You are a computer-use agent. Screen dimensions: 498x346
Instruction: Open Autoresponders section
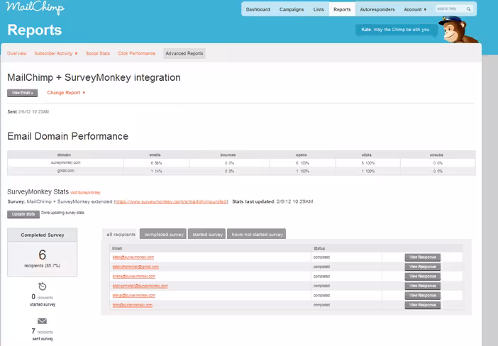coord(377,9)
